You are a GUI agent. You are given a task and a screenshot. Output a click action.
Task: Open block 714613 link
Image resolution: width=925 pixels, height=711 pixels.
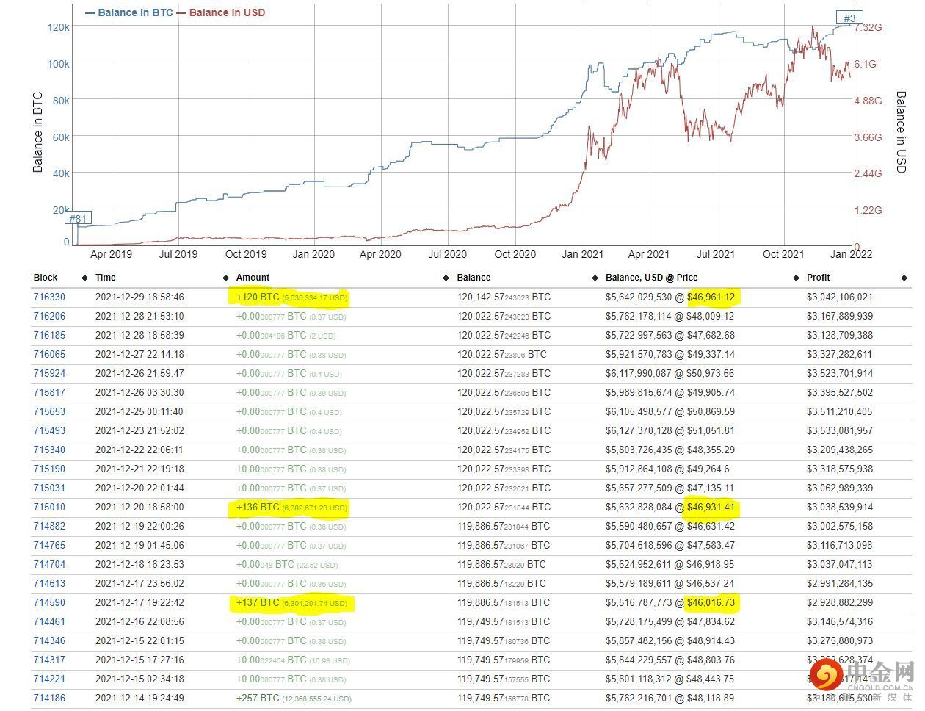(x=49, y=584)
